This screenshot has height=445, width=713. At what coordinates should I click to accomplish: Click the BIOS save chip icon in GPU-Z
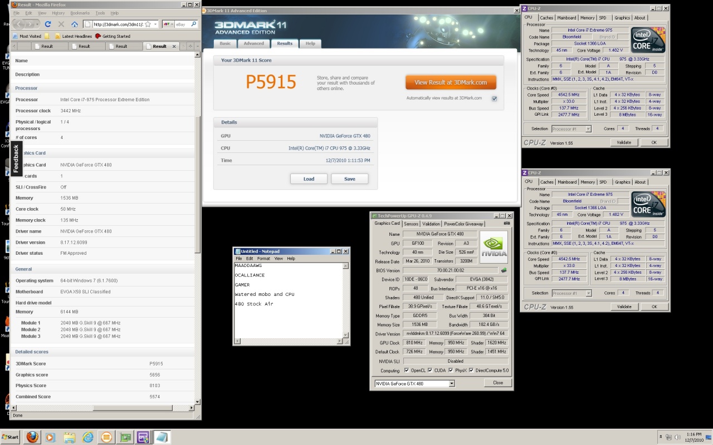point(504,270)
